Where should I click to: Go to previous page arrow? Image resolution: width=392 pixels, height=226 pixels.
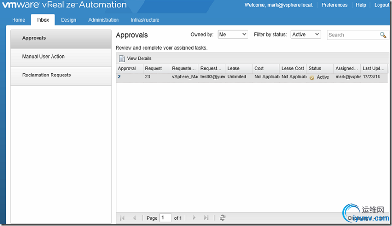[134, 218]
